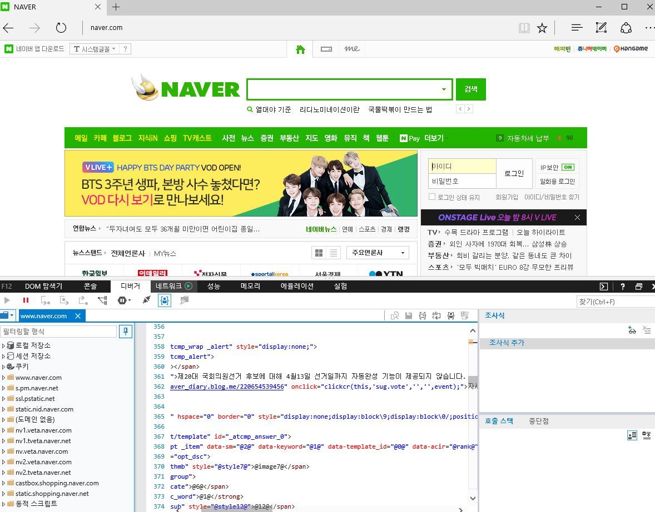The width and height of the screenshot is (655, 512).
Task: Pin the file picker pane
Action: (125, 332)
